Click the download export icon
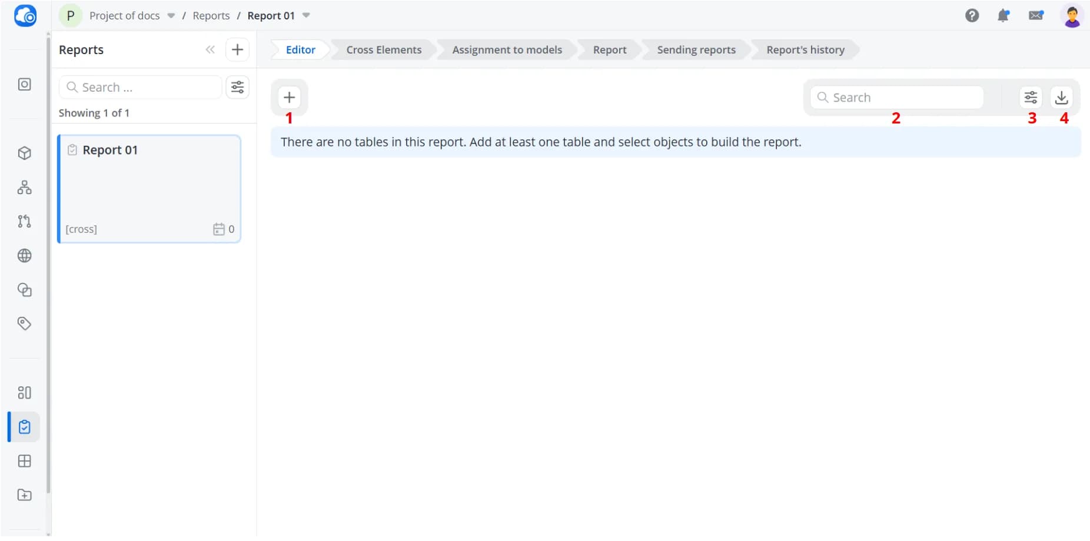 1061,97
